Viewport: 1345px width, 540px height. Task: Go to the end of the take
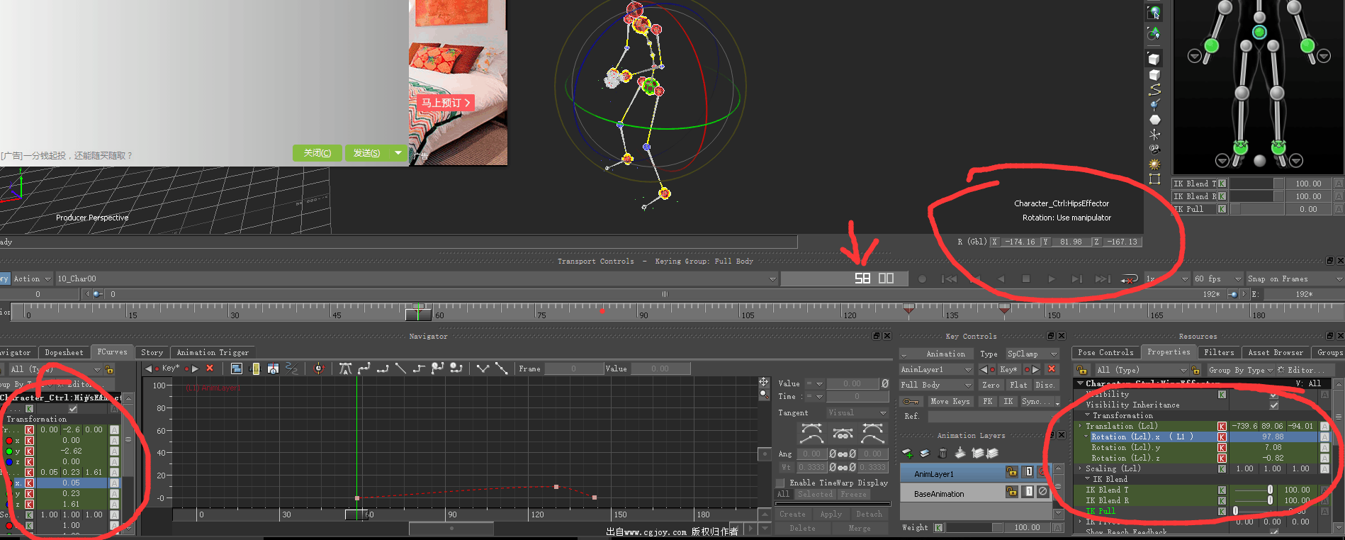1103,279
